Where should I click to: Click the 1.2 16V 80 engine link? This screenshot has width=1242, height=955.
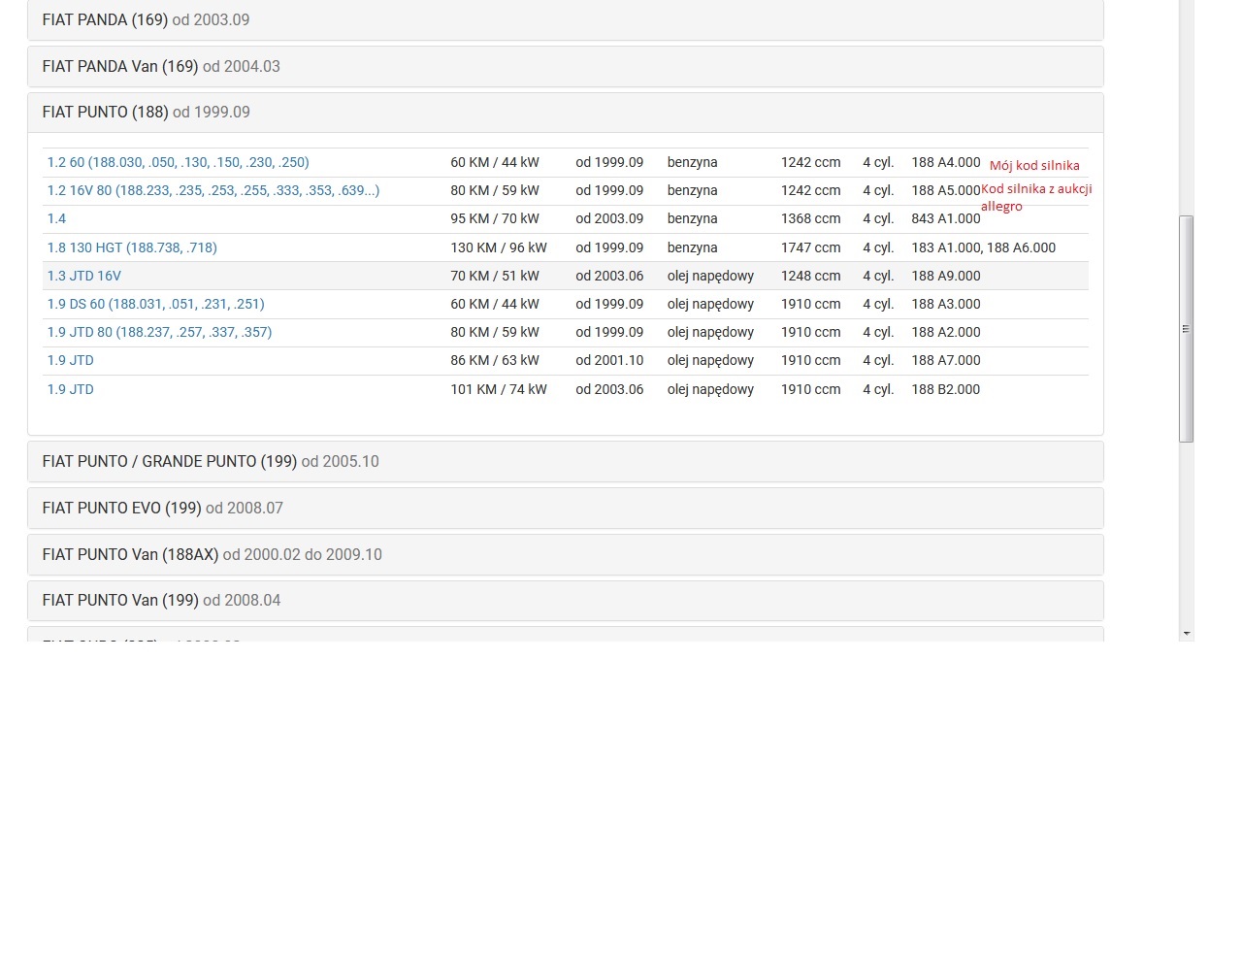pos(213,190)
